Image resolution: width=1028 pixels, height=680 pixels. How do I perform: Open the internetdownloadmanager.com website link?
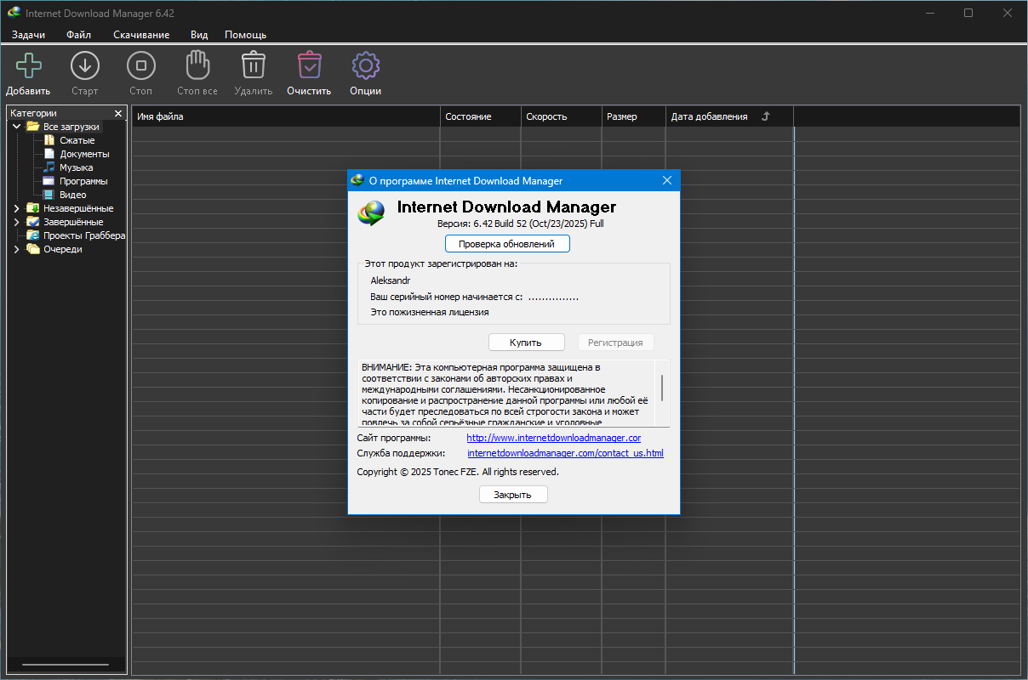click(553, 438)
